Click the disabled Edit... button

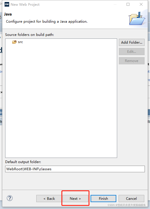pyautogui.click(x=131, y=52)
